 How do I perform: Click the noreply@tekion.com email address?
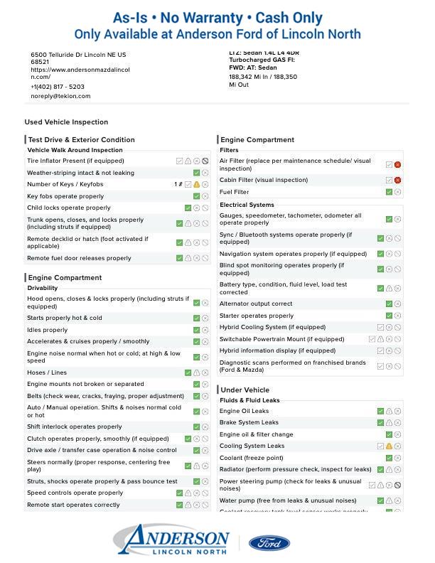point(60,96)
